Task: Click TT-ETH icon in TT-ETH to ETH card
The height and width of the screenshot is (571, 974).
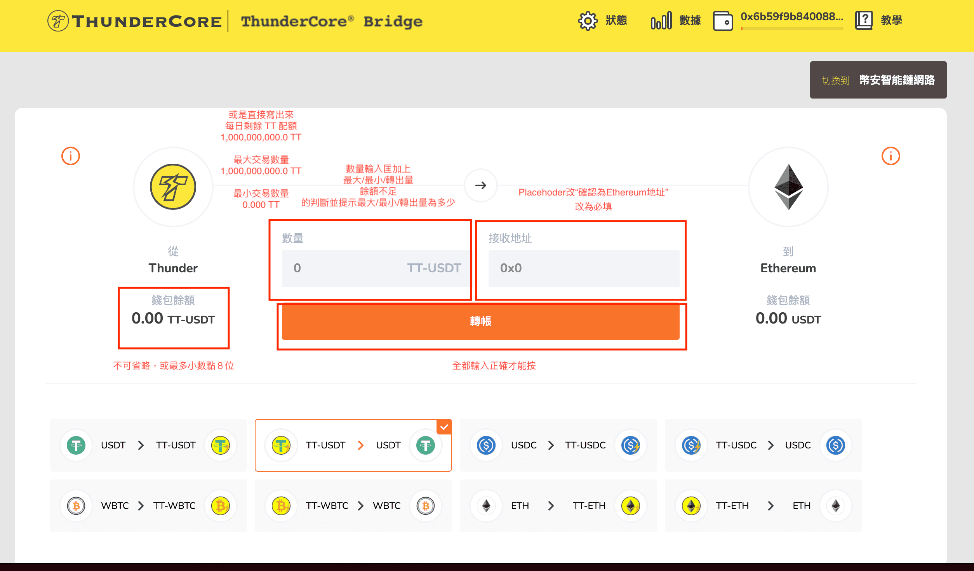Action: (691, 505)
